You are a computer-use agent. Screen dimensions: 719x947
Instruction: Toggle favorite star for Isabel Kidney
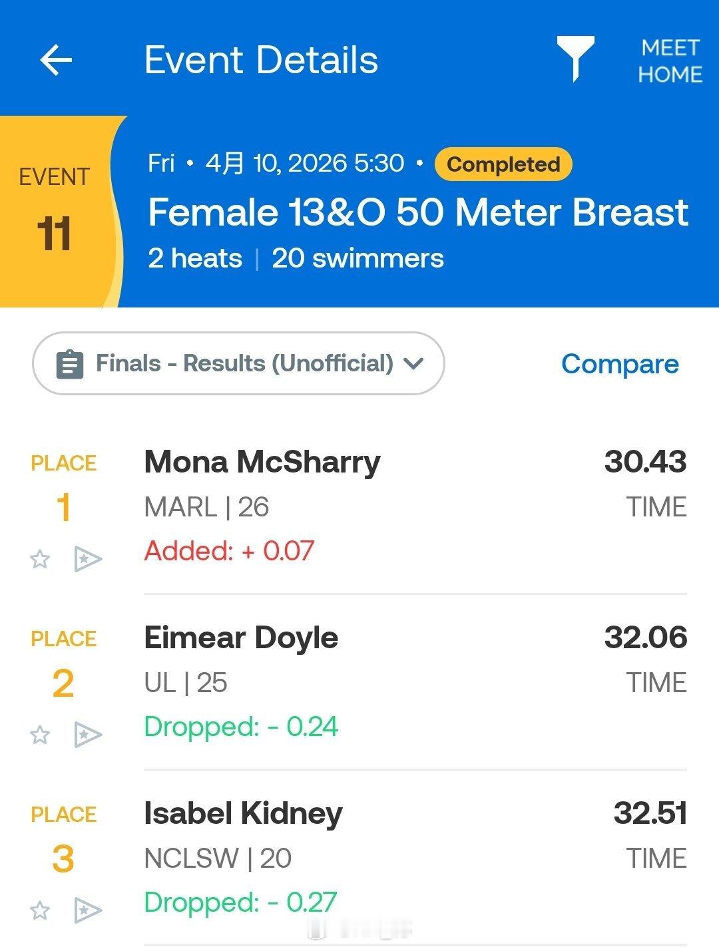(41, 910)
